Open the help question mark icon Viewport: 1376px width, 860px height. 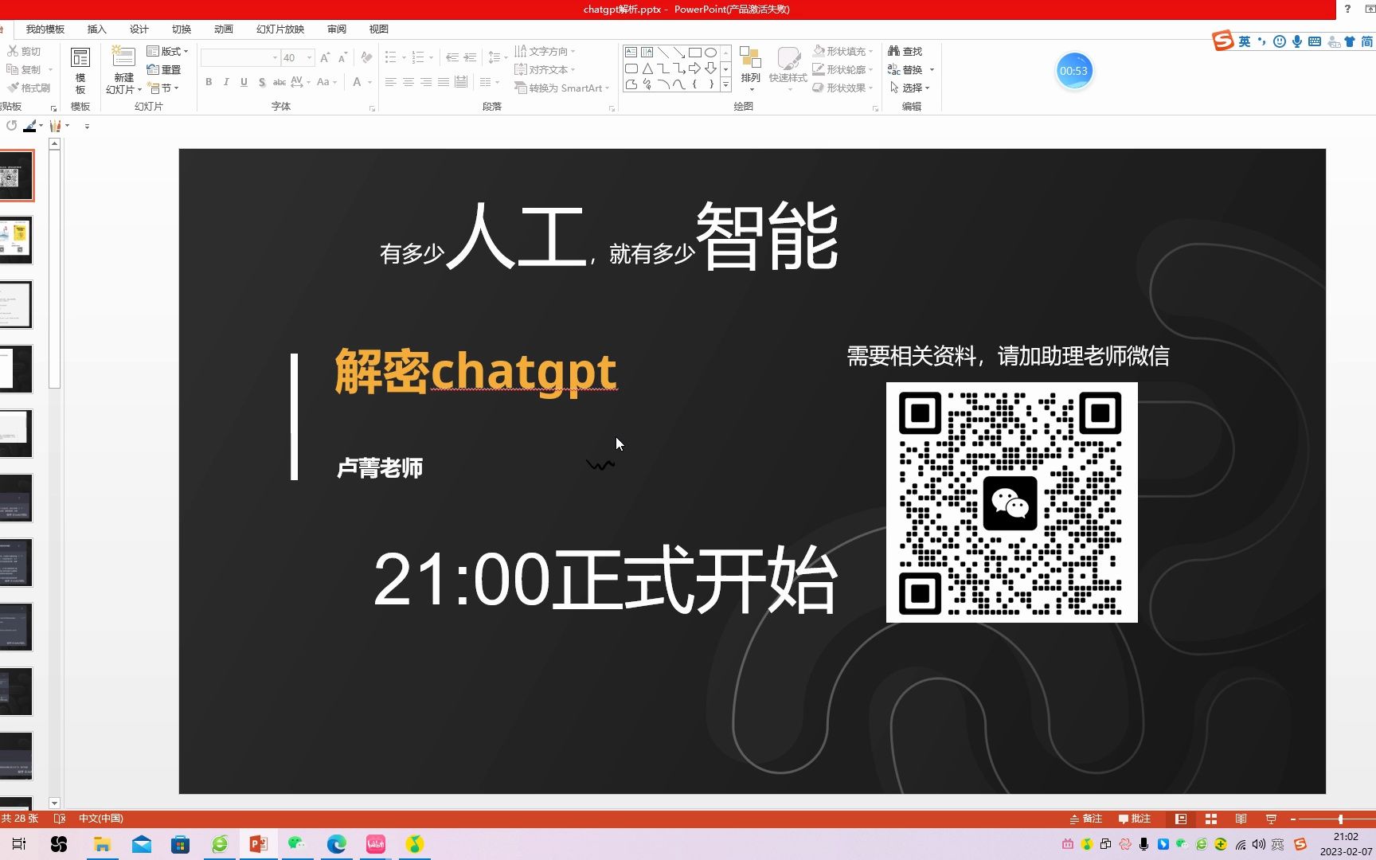pyautogui.click(x=1347, y=10)
